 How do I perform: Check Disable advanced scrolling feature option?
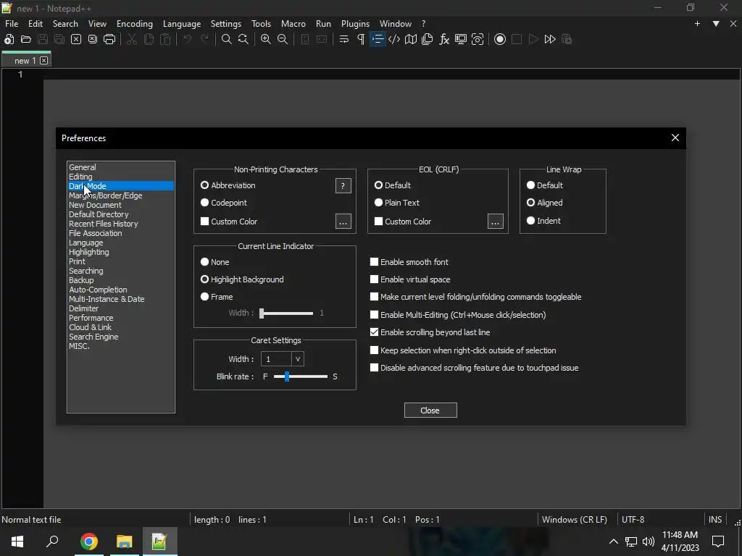[474, 368]
